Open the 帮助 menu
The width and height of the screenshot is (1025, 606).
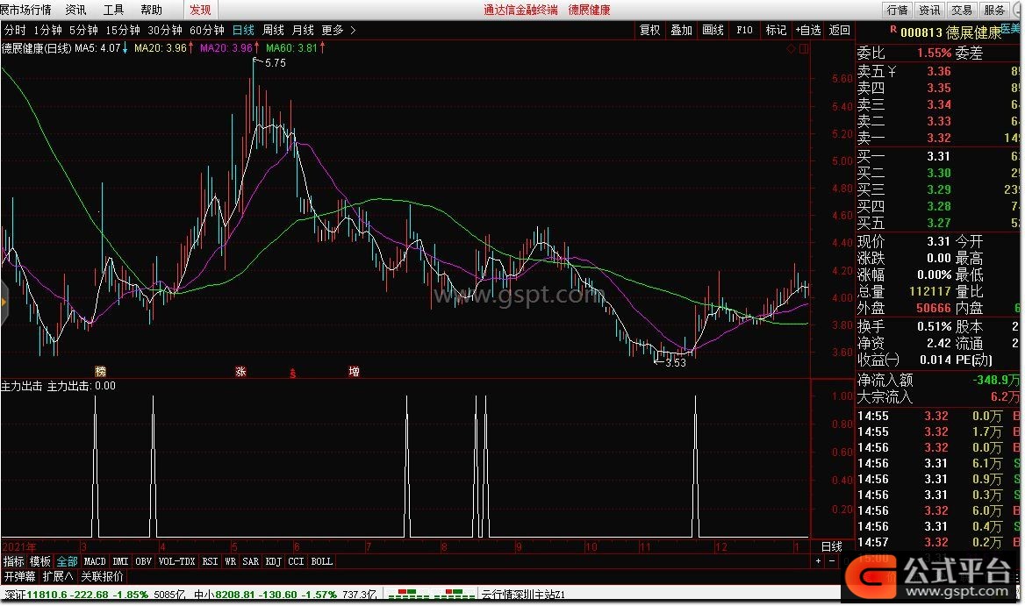click(x=152, y=10)
